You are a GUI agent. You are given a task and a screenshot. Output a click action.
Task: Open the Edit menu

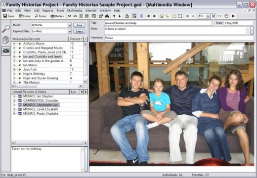tap(18, 10)
